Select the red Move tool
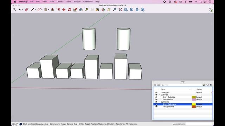This screenshot has width=225, height=126. (x=64, y=9)
